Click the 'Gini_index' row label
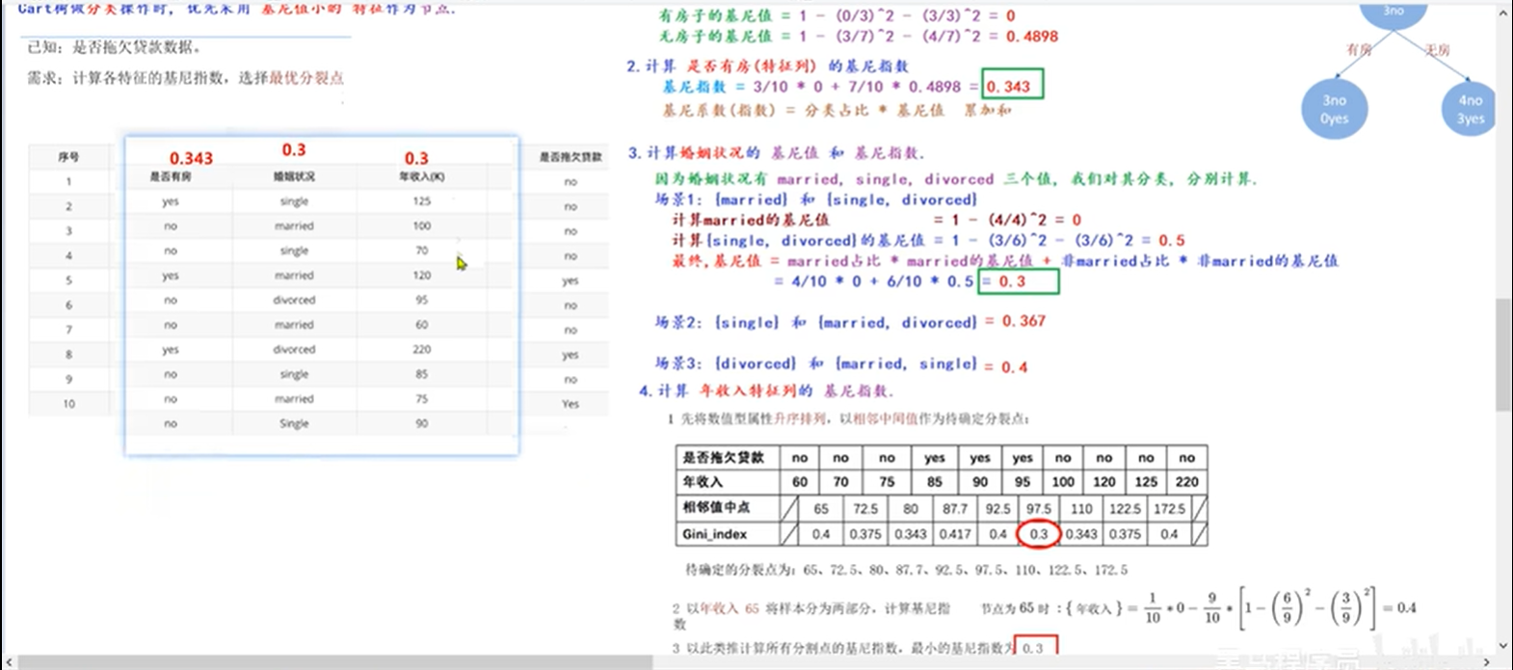Viewport: 1513px width, 670px height. coord(714,533)
